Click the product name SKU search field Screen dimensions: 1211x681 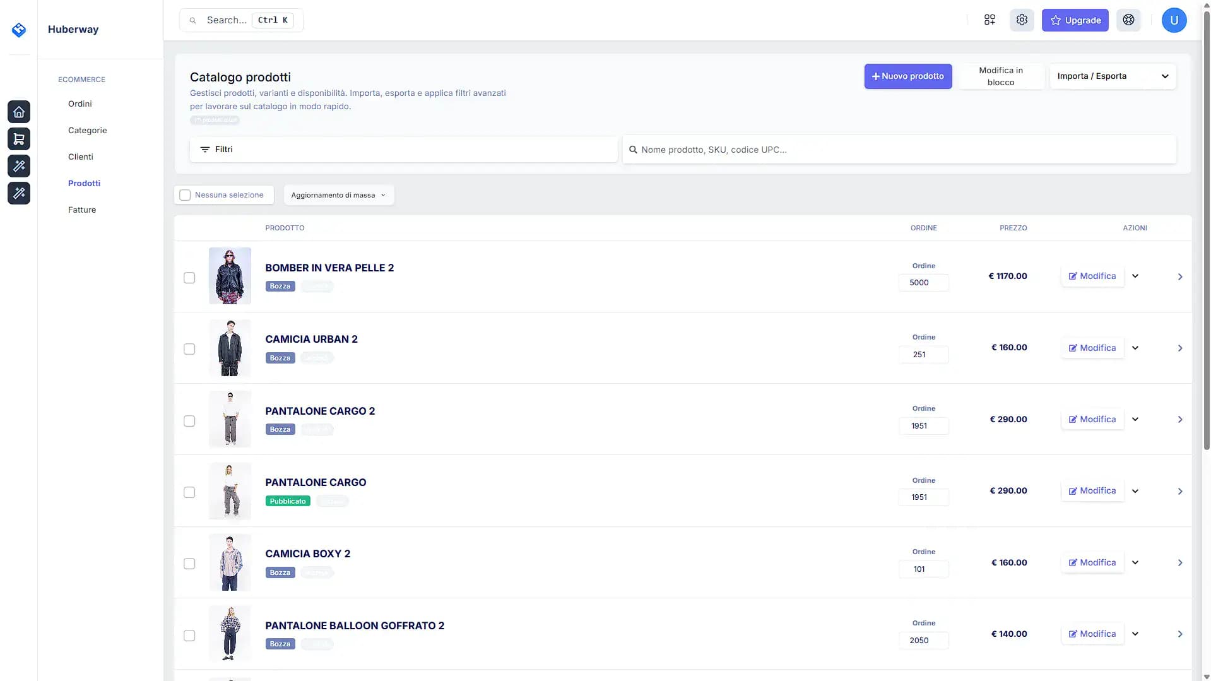902,150
